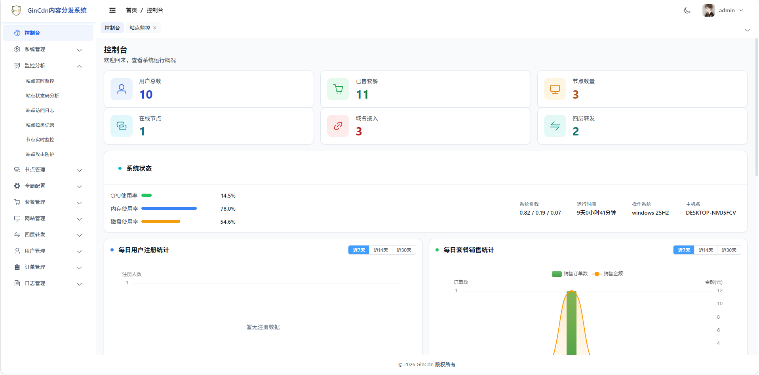
Task: Click the 域名接入 link card icon
Action: click(338, 126)
